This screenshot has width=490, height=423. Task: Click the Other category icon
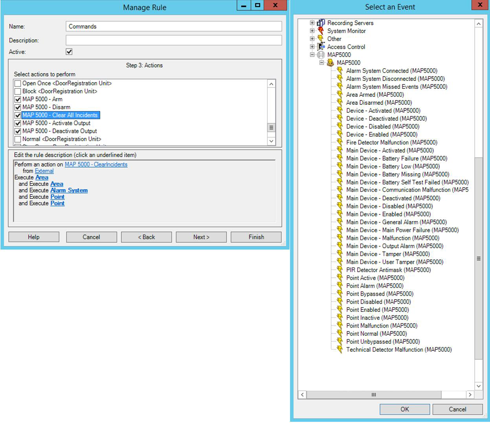[x=321, y=38]
